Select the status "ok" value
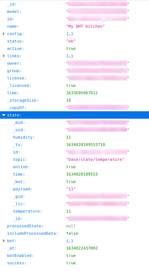149x271 pixels. click(x=71, y=41)
